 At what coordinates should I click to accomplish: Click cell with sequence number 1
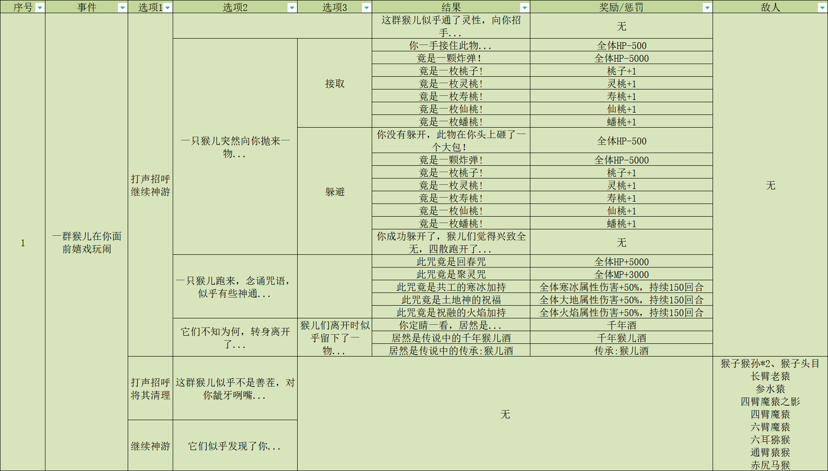click(x=23, y=242)
